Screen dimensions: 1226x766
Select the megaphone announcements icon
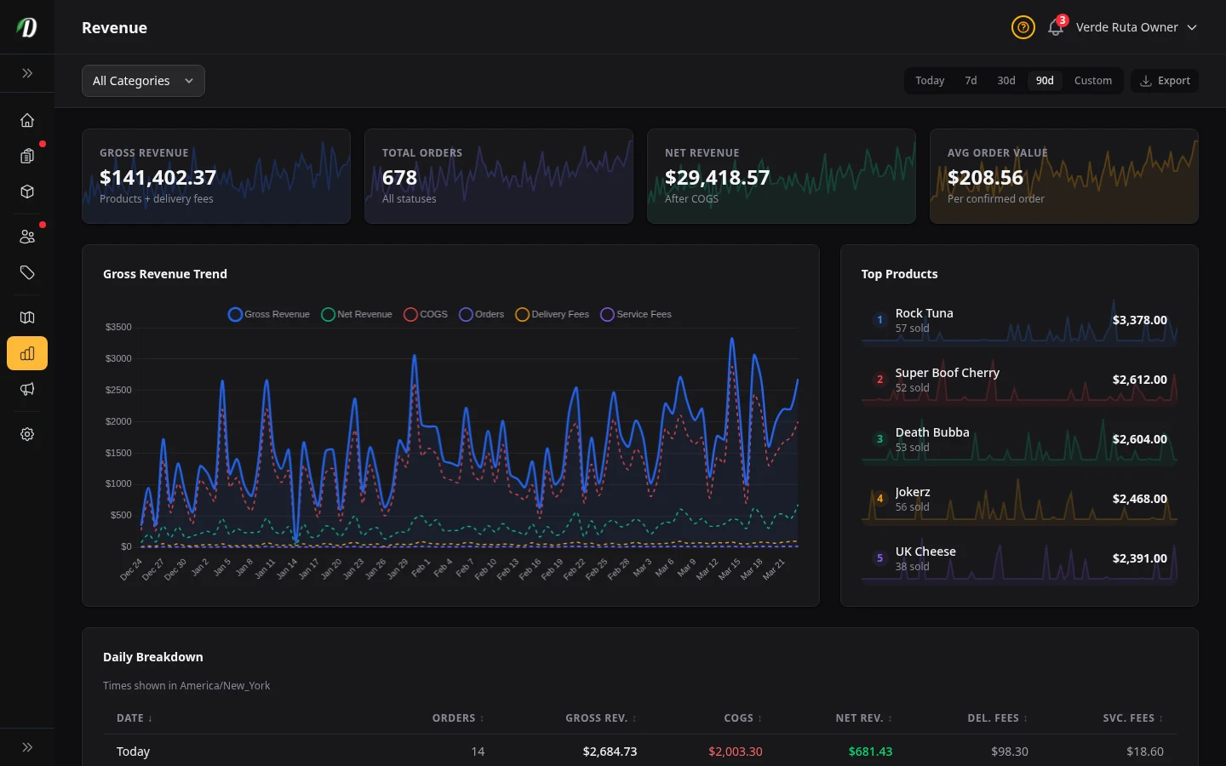[27, 389]
